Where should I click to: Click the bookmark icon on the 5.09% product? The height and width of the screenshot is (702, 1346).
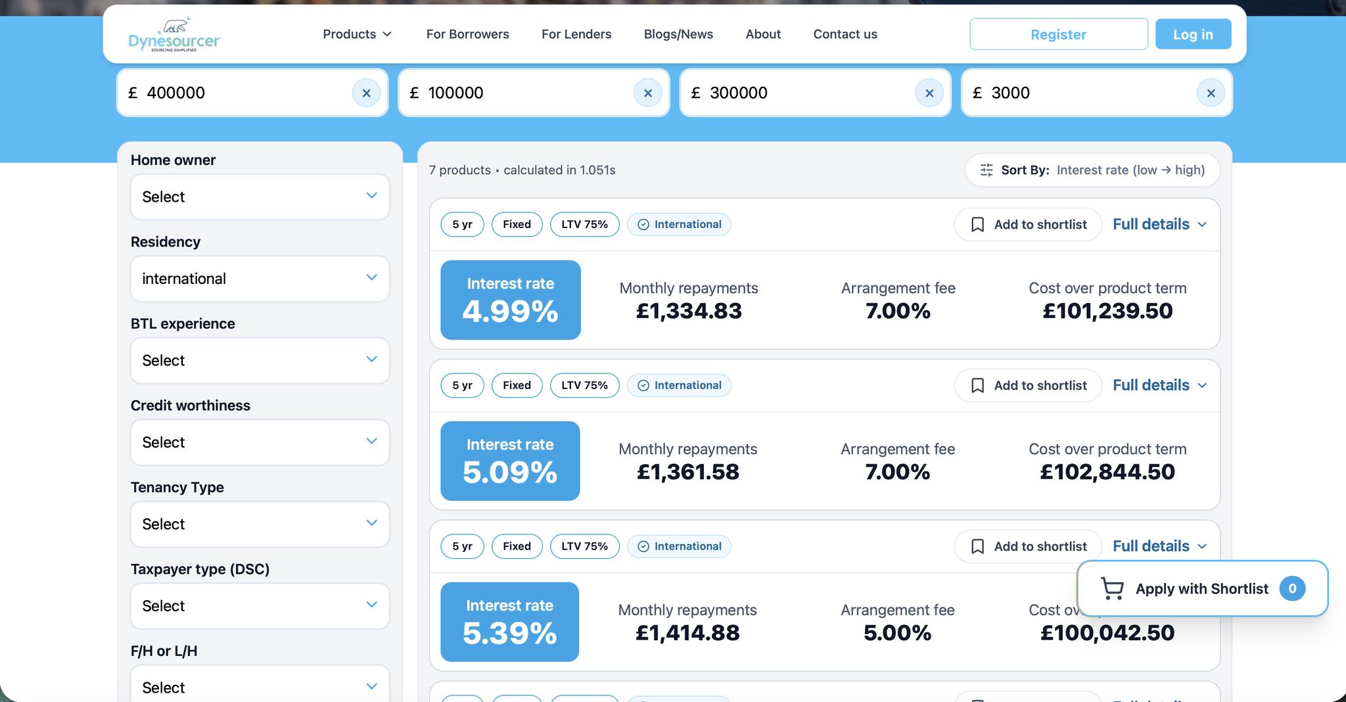pos(977,386)
